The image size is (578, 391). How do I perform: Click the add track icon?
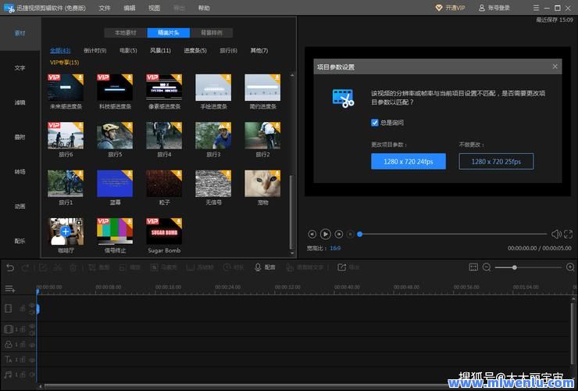pos(9,289)
